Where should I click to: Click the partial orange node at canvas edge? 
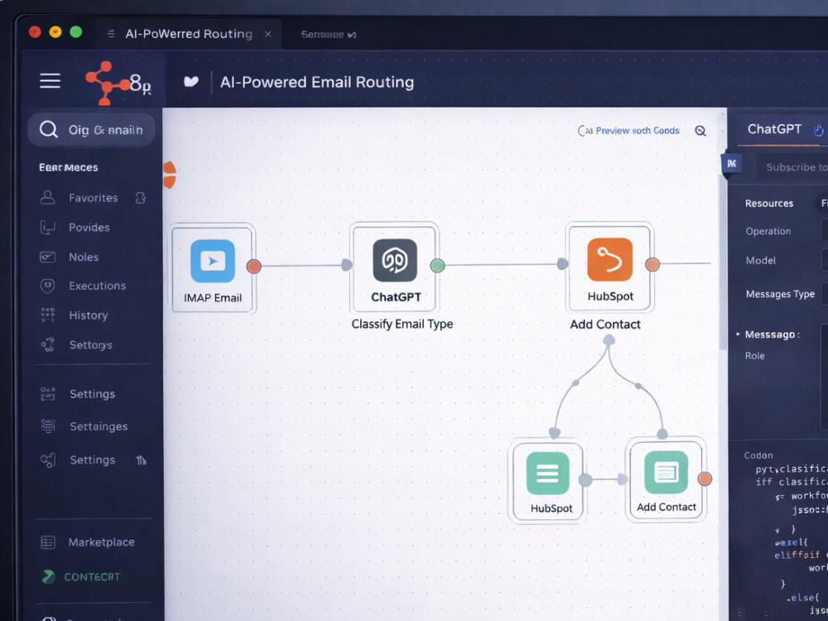tap(170, 176)
